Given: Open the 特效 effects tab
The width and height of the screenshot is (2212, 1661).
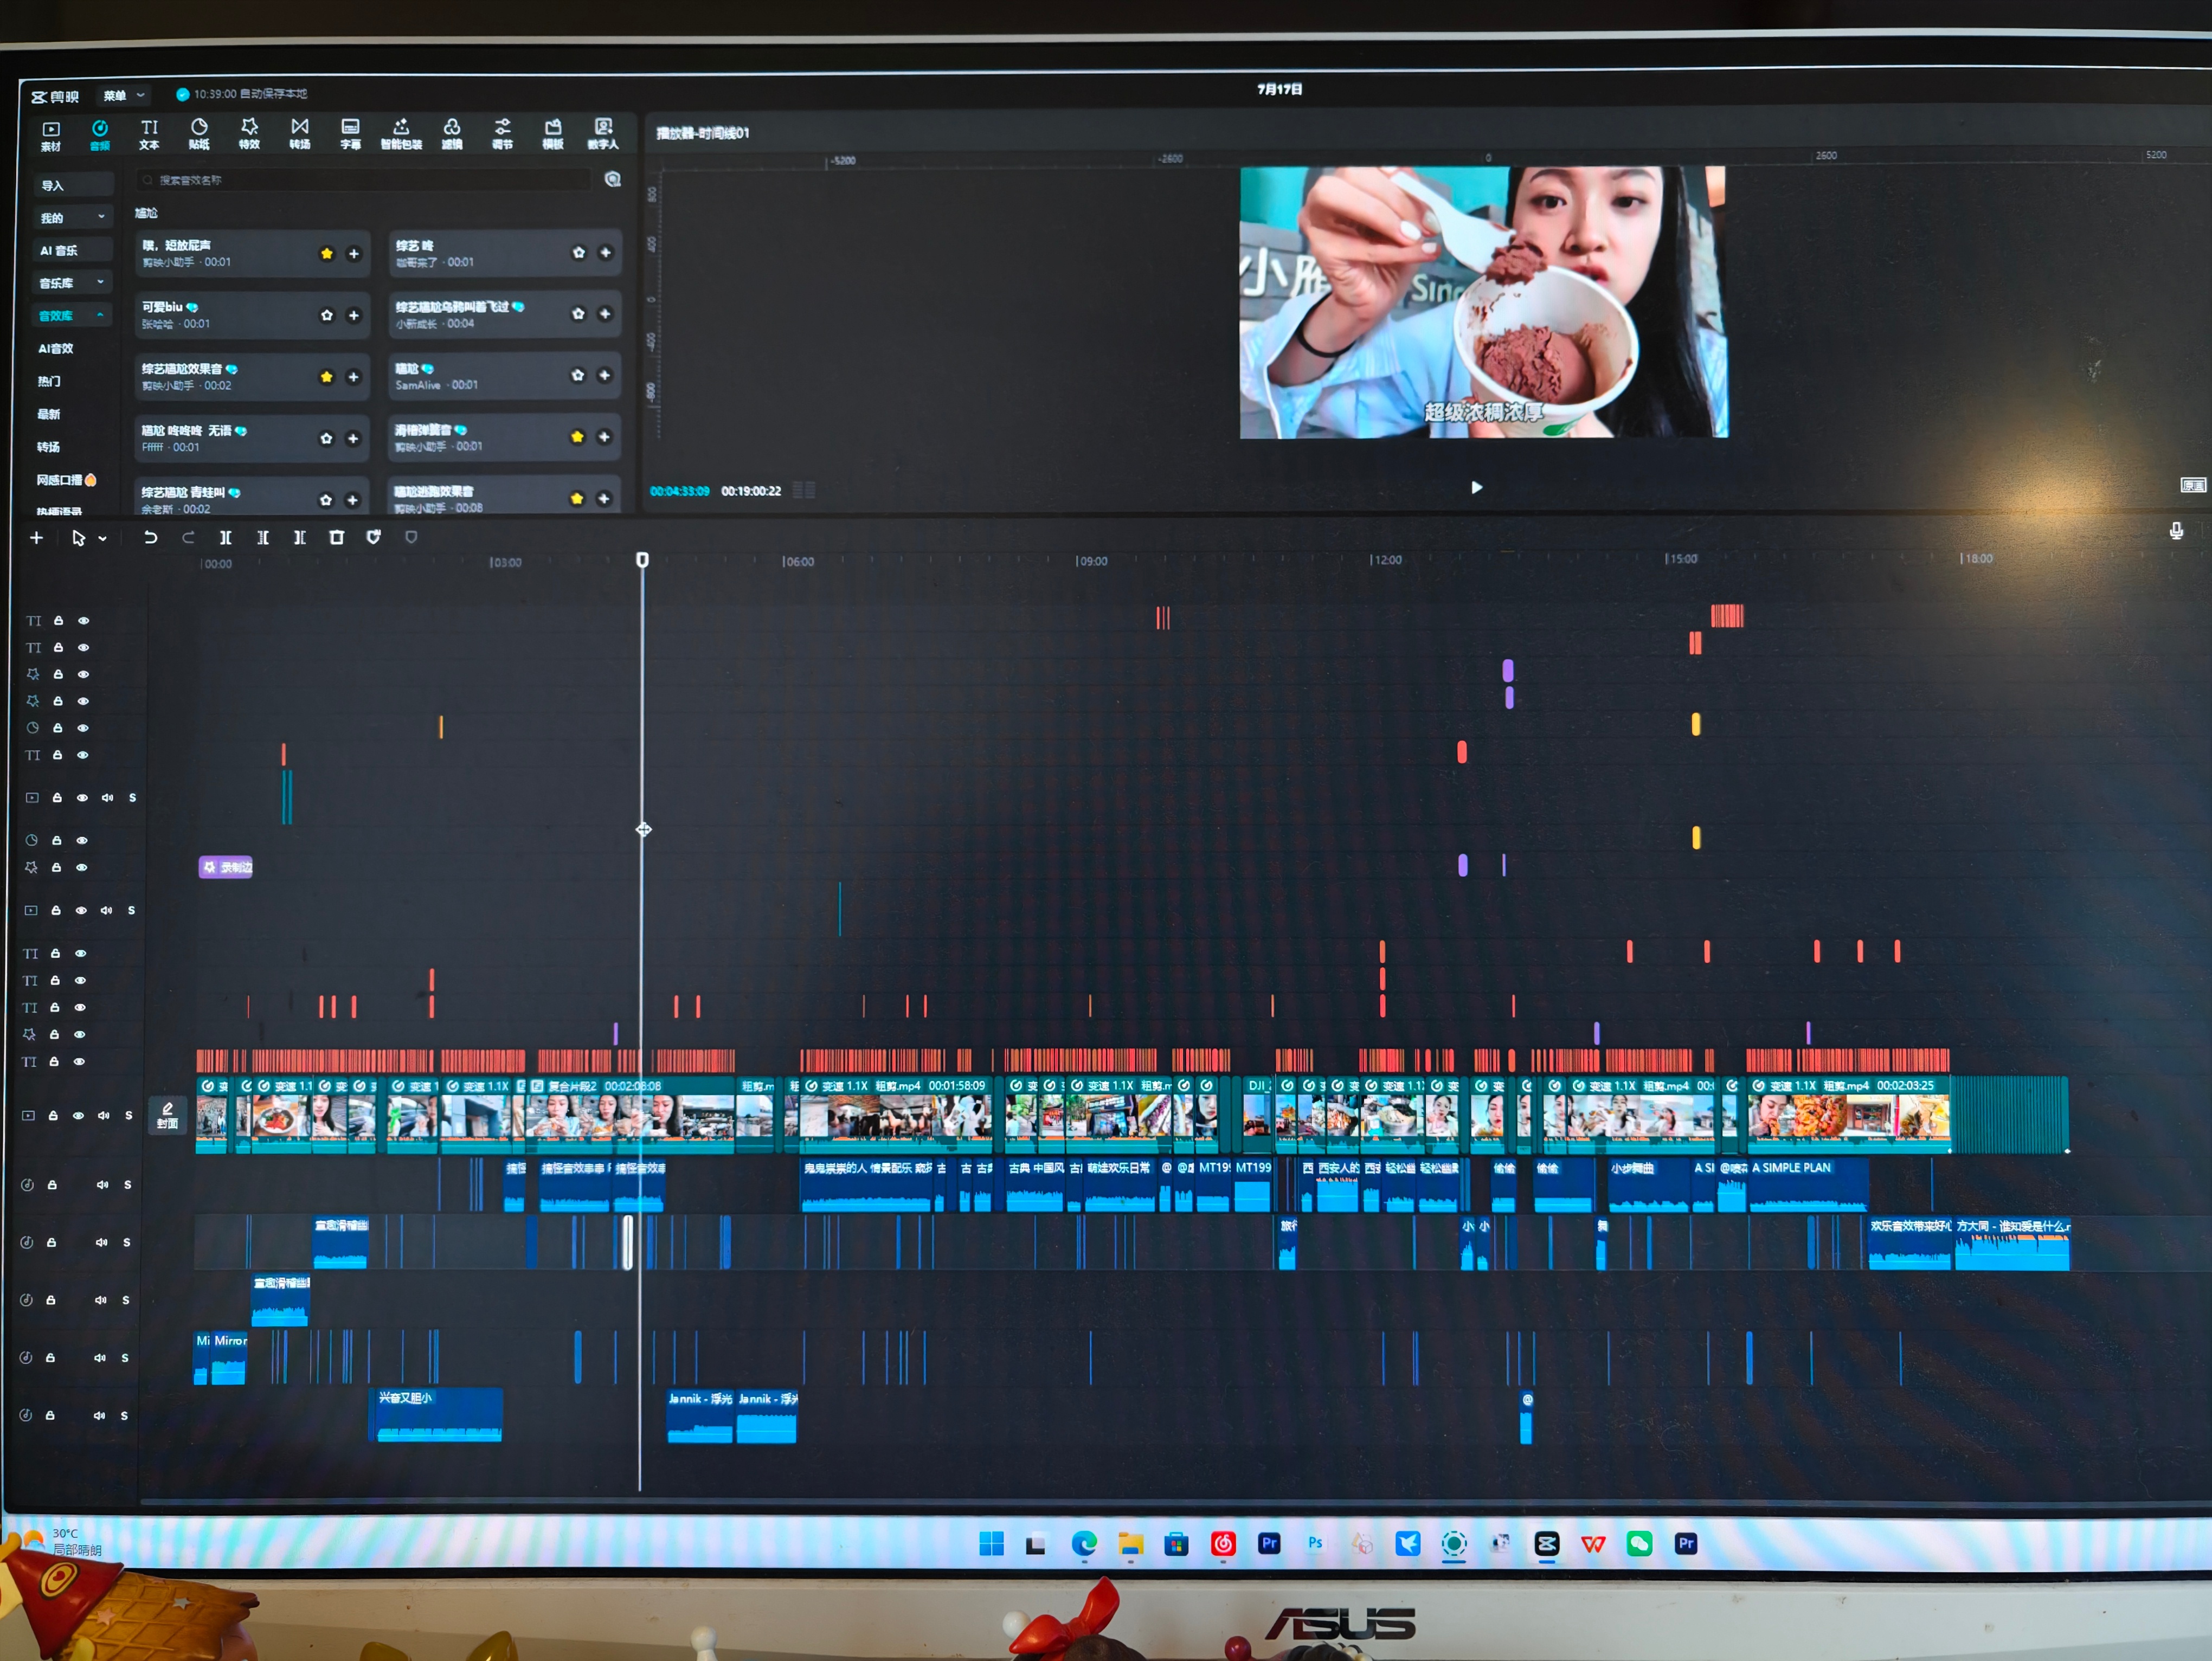Looking at the screenshot, I should [249, 133].
